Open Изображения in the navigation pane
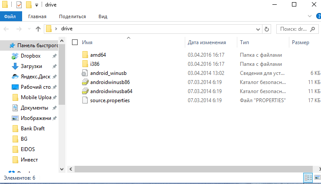Image resolution: width=321 pixels, height=184 pixels. coord(36,118)
